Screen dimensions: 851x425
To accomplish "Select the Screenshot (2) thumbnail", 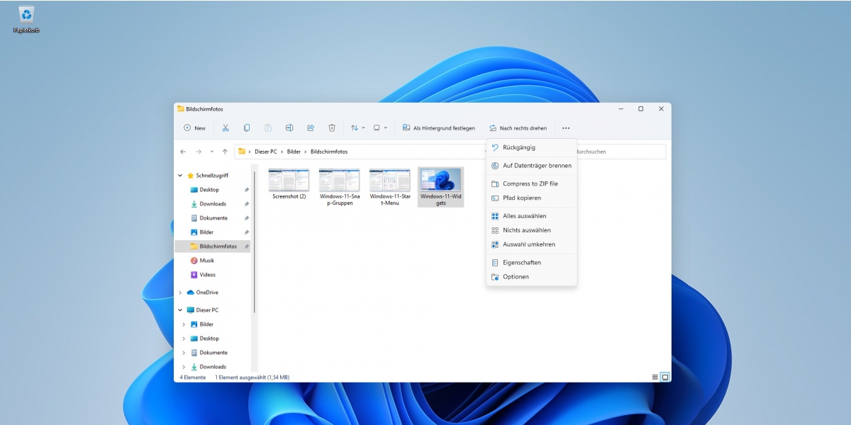I will [289, 184].
